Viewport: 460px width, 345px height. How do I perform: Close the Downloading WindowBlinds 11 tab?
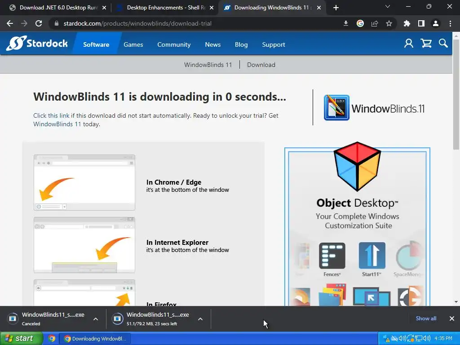(x=319, y=8)
